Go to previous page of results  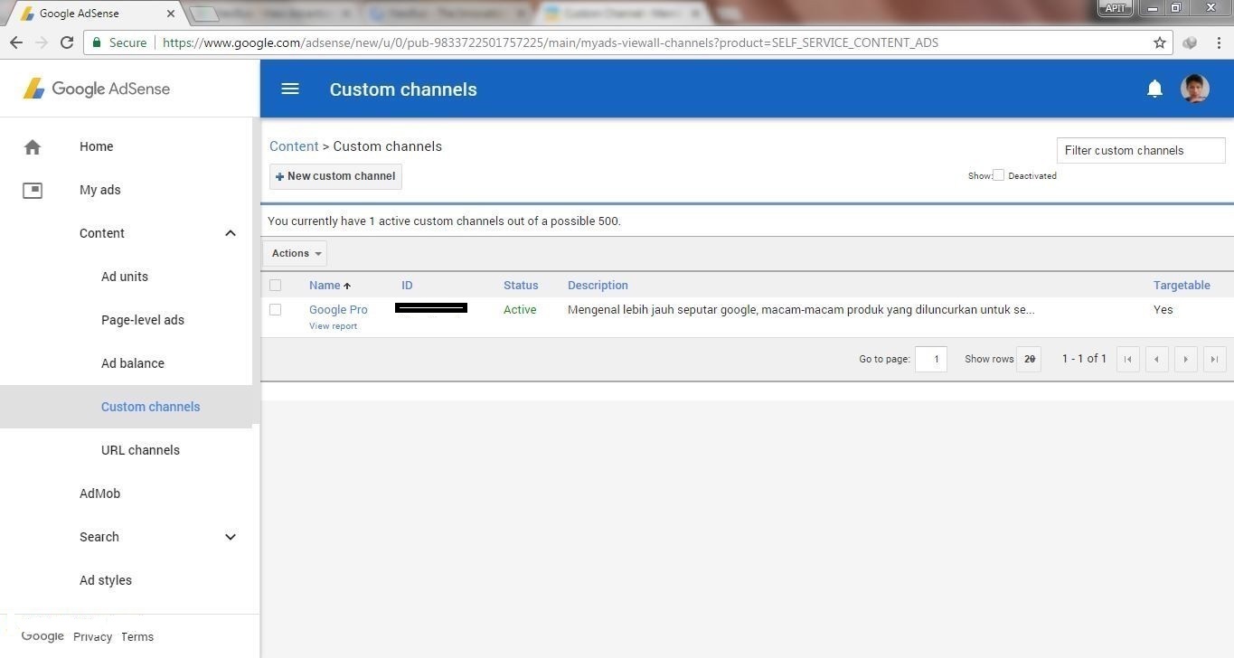(1156, 359)
